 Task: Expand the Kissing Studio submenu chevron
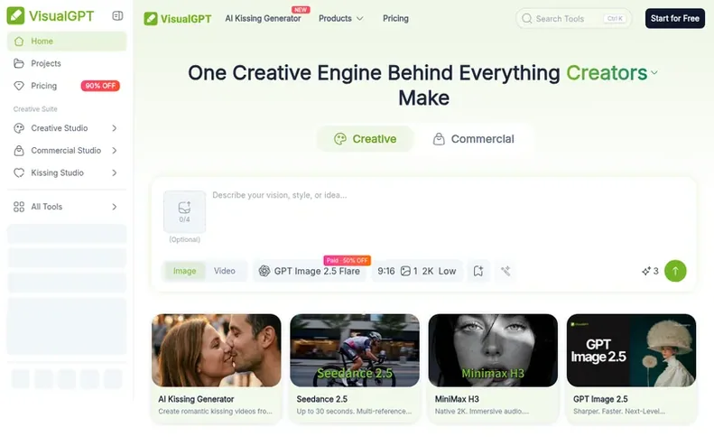(x=115, y=172)
